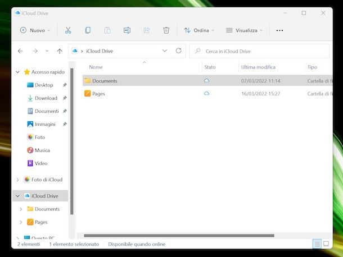Click the Delete trash icon

click(x=166, y=30)
